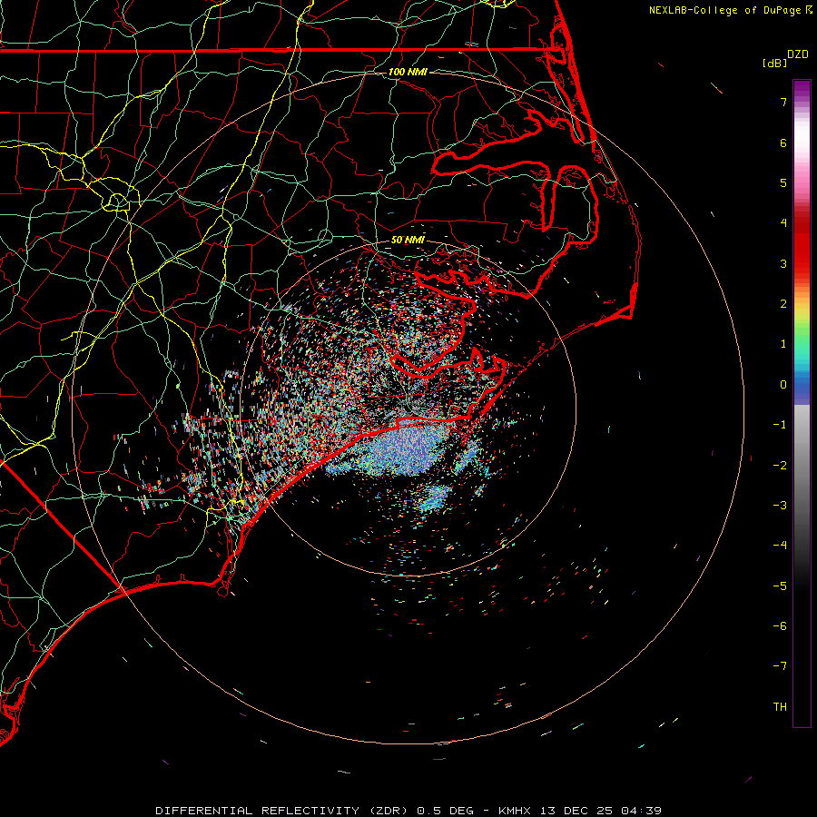The image size is (817, 817).
Task: Click the 50 NMI range ring label
Action: [x=408, y=241]
